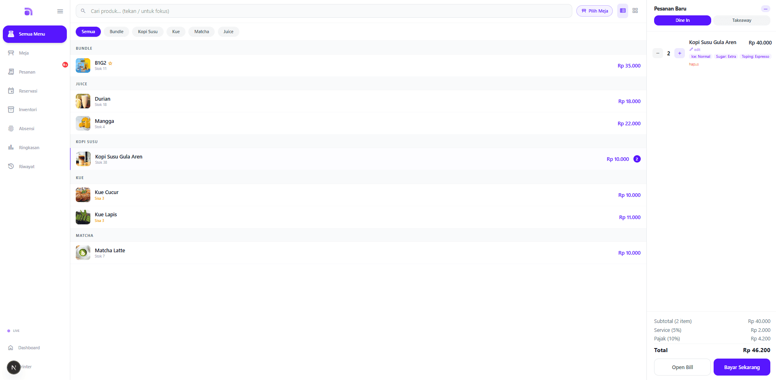Image resolution: width=776 pixels, height=380 pixels.
Task: Click the Matcha Latte thumbnail image
Action: pyautogui.click(x=83, y=253)
